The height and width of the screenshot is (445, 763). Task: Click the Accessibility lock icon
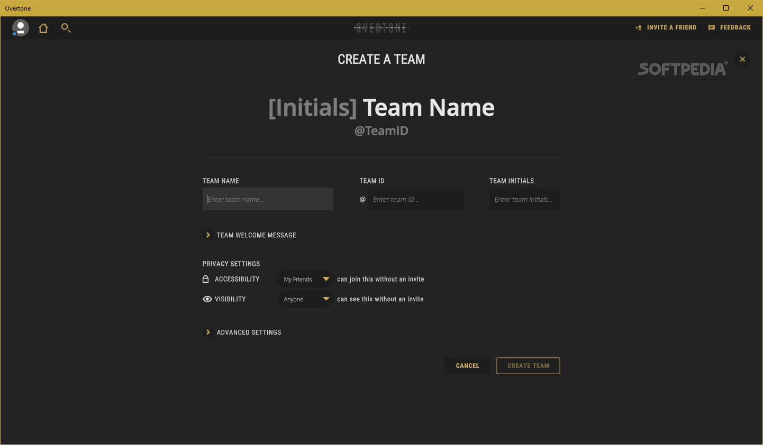pos(206,279)
